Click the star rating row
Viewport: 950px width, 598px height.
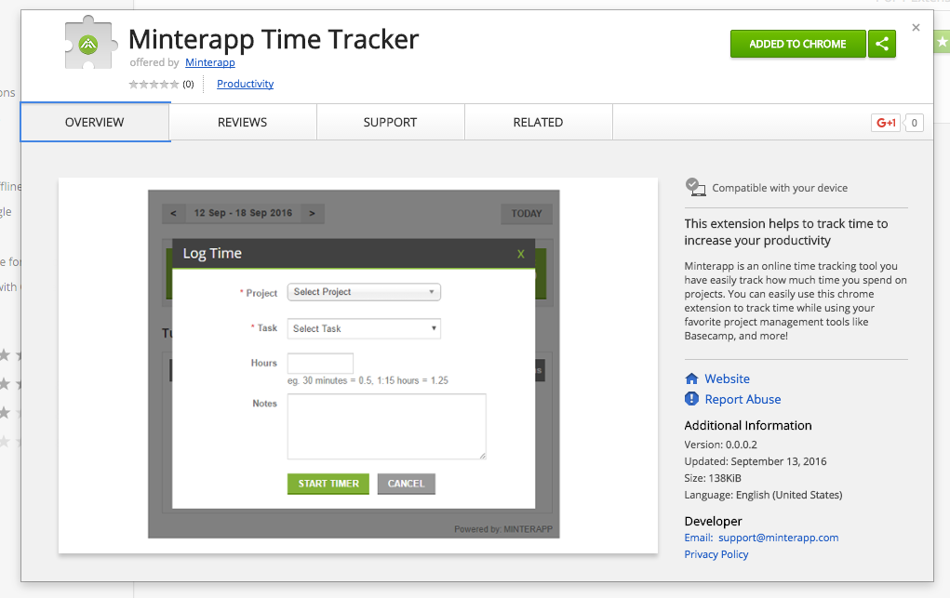click(154, 85)
